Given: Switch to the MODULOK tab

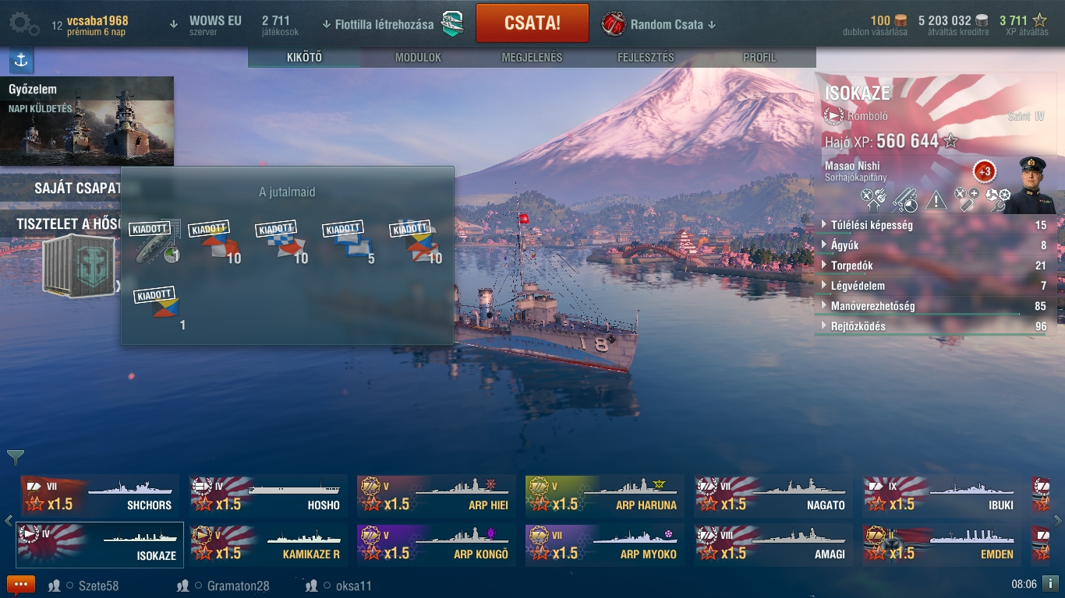Looking at the screenshot, I should coord(418,58).
